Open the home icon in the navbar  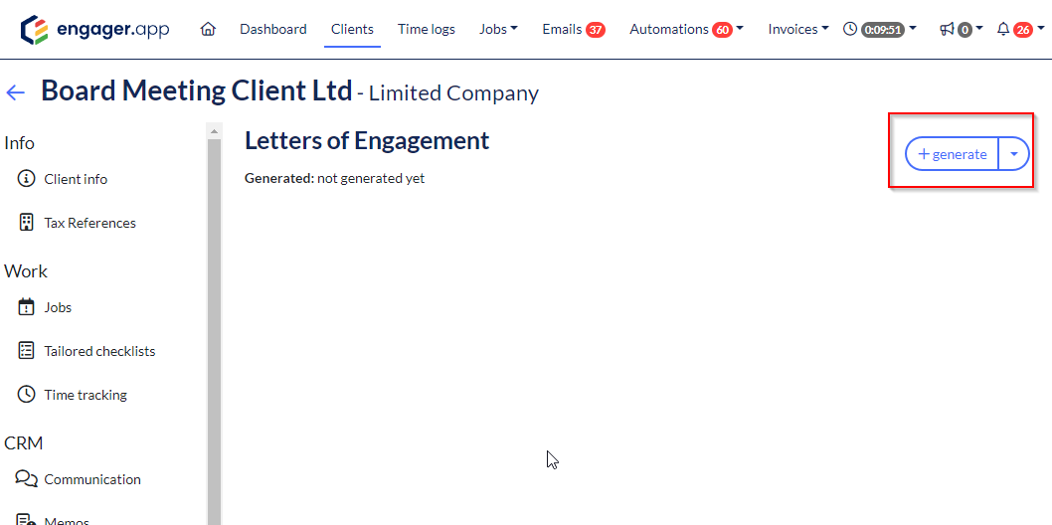tap(209, 30)
